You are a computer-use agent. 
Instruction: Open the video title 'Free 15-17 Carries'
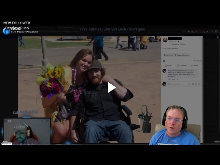click(24, 32)
